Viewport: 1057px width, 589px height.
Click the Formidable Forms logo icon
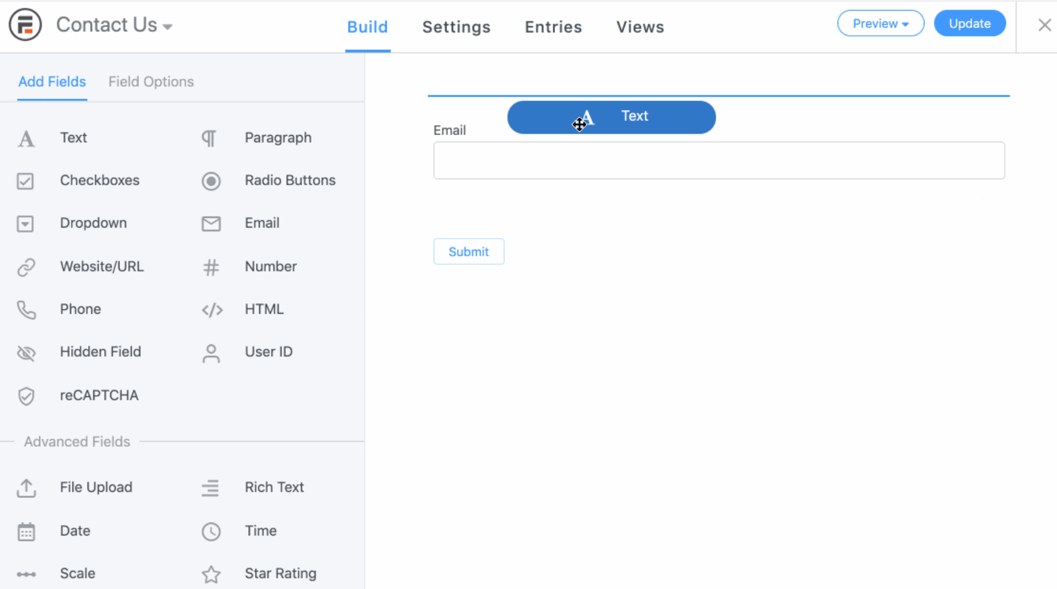(x=25, y=25)
